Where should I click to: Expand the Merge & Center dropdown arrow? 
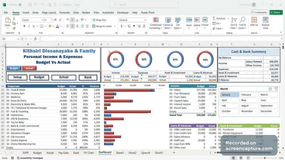tap(115, 26)
